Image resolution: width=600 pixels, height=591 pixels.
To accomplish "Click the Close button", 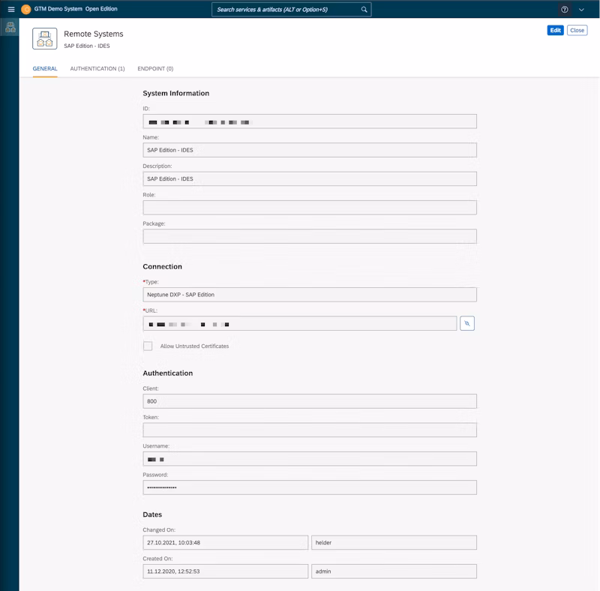I will [577, 30].
